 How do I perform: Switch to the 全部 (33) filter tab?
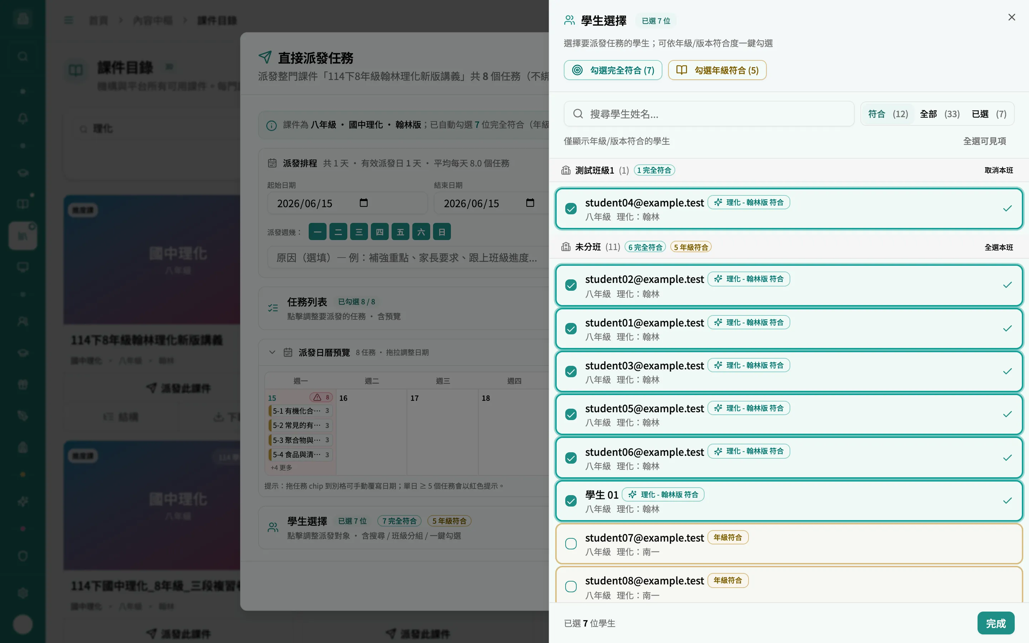940,114
